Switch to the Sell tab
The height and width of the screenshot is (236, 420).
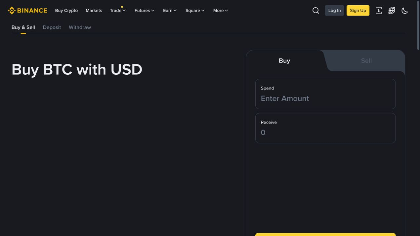366,61
